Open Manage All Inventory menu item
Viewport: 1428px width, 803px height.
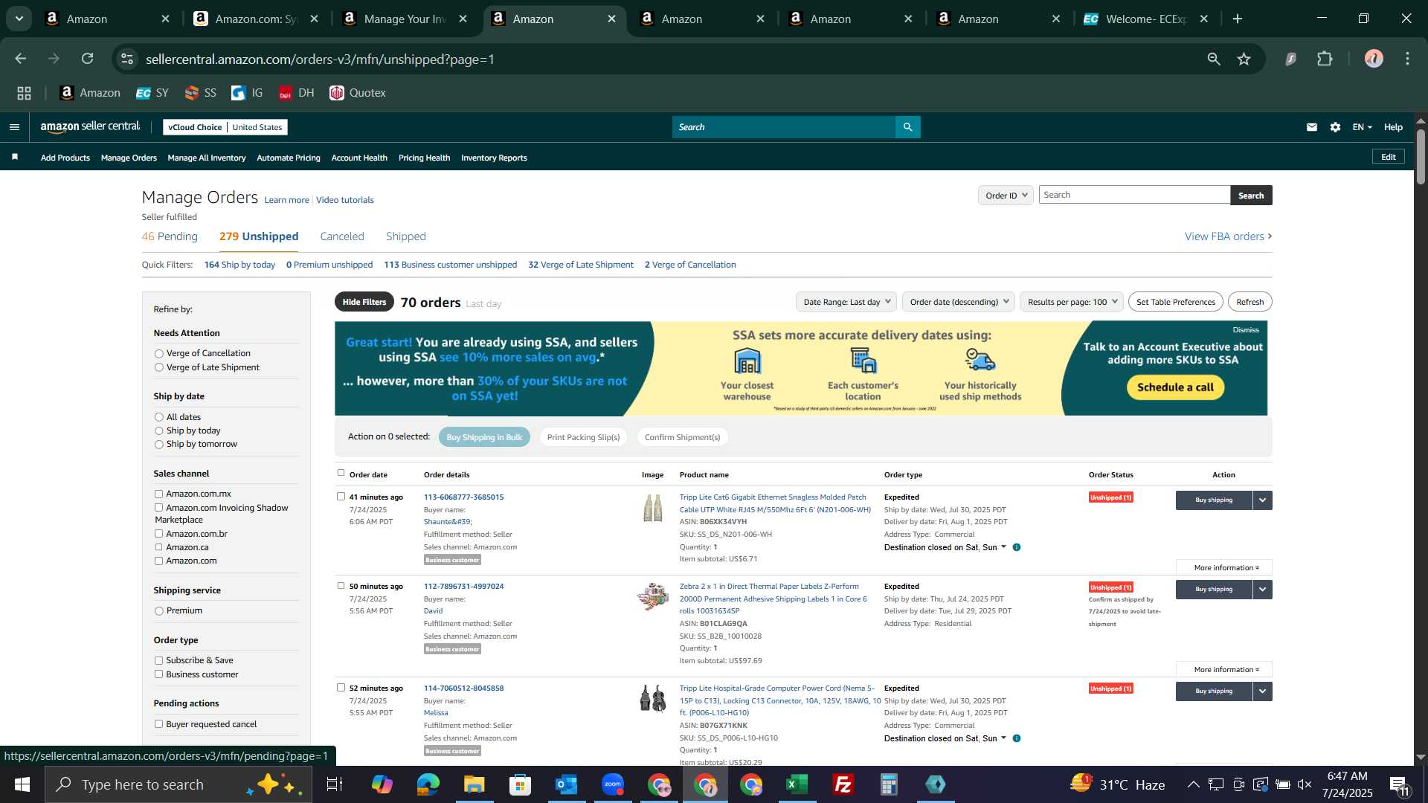pyautogui.click(x=207, y=158)
